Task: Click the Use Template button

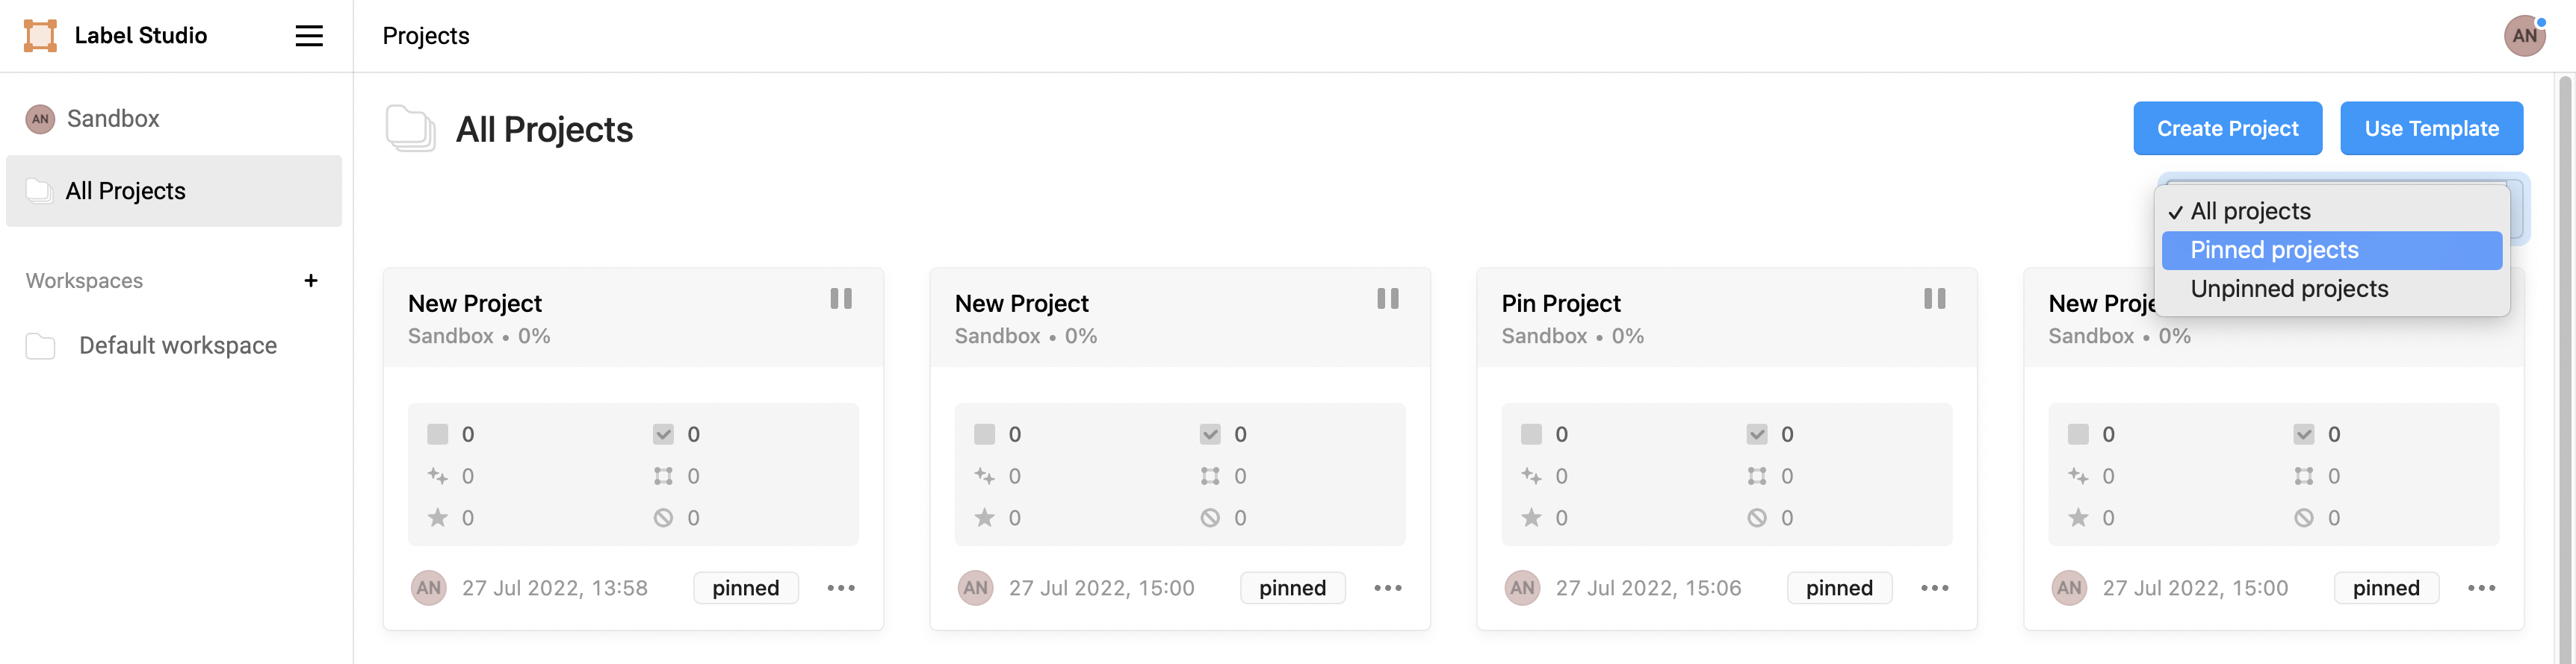Action: click(2431, 129)
